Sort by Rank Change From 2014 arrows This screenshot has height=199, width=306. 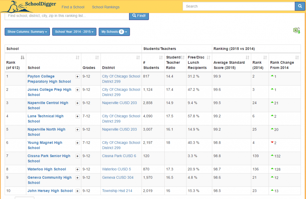(297, 57)
